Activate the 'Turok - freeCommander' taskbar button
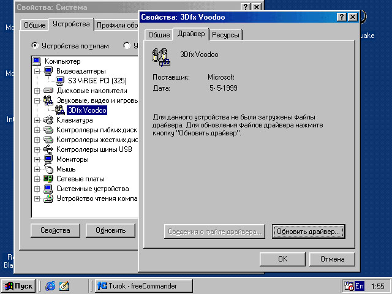The height and width of the screenshot is (294, 392). (x=144, y=286)
